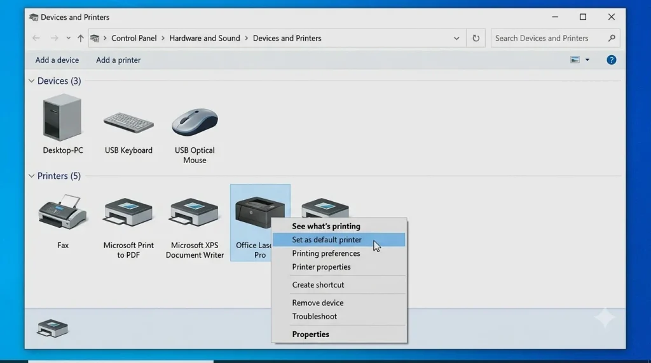Screen dimensions: 651x363
Task: Expand the chevron before the Control Panel breadcrumb
Action: [x=105, y=38]
